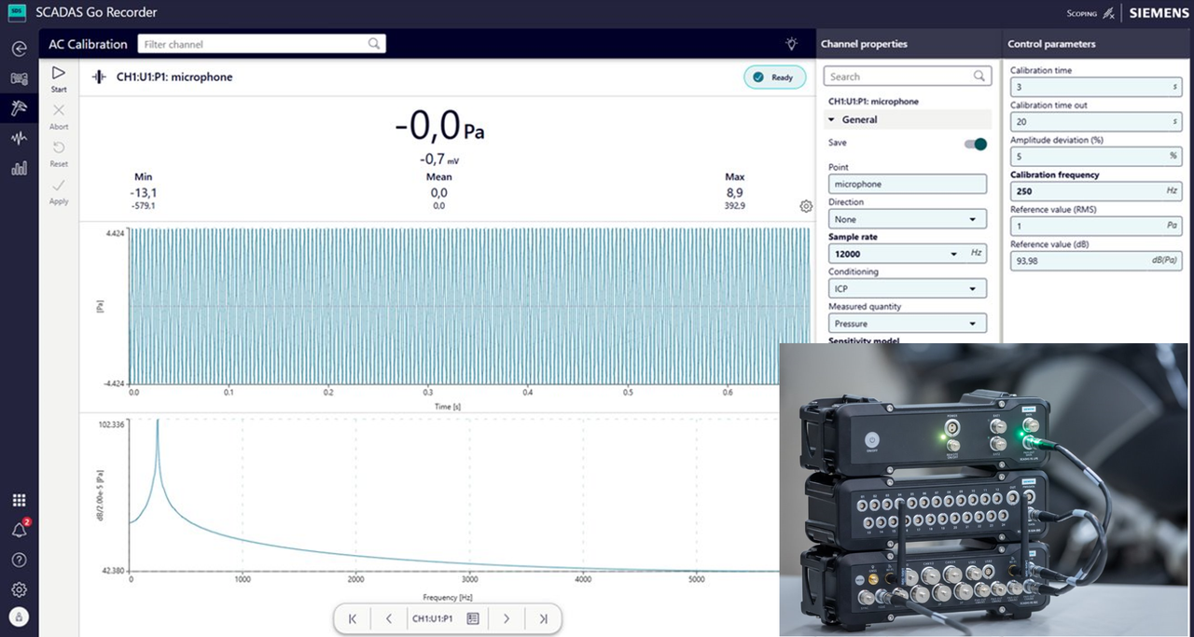Open the bar chart view in sidebar

(x=19, y=169)
